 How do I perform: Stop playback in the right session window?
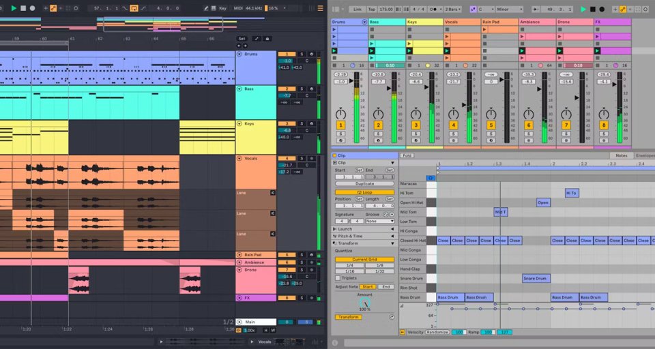pos(593,9)
